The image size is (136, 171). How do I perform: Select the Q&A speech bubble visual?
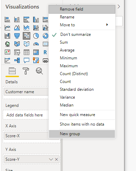click(x=27, y=60)
